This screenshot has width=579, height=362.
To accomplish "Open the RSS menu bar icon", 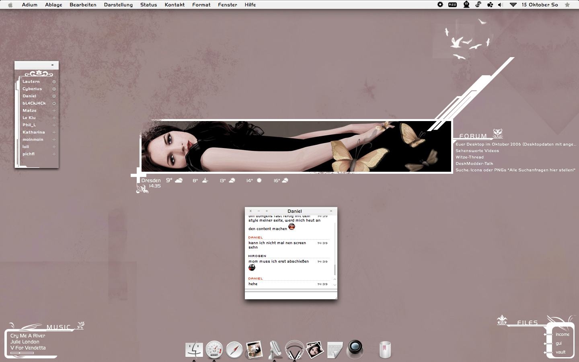I will coord(453,5).
